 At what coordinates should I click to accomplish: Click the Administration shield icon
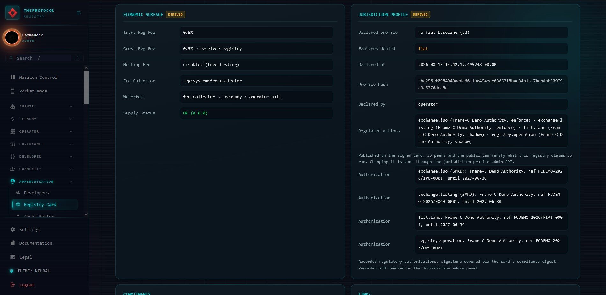pos(13,181)
